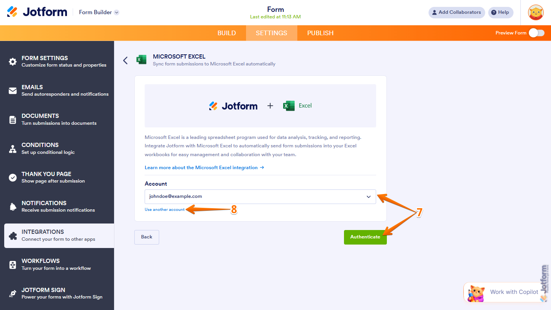Click the Thank You Page checkmark icon
Viewport: 551px width, 310px height.
(x=13, y=178)
